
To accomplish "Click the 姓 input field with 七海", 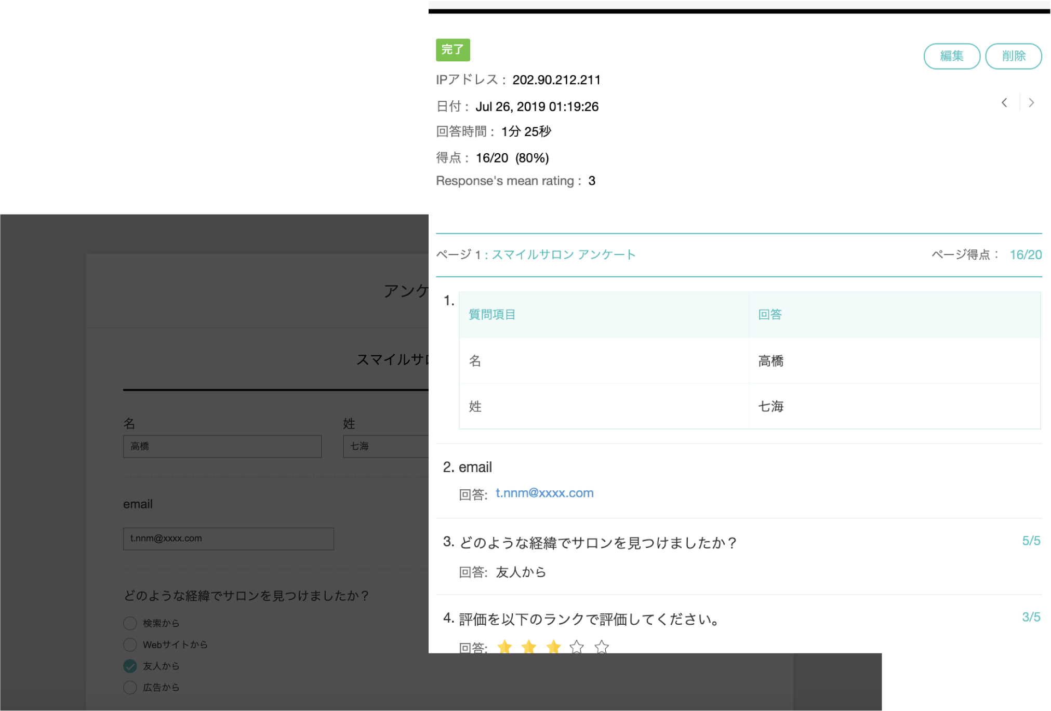I will click(x=385, y=446).
